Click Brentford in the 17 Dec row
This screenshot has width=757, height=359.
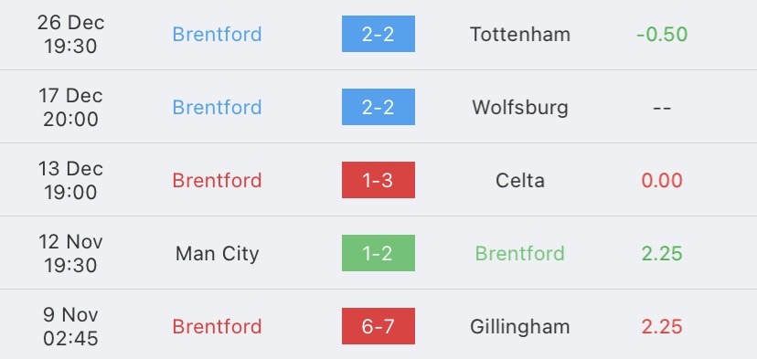tap(218, 107)
